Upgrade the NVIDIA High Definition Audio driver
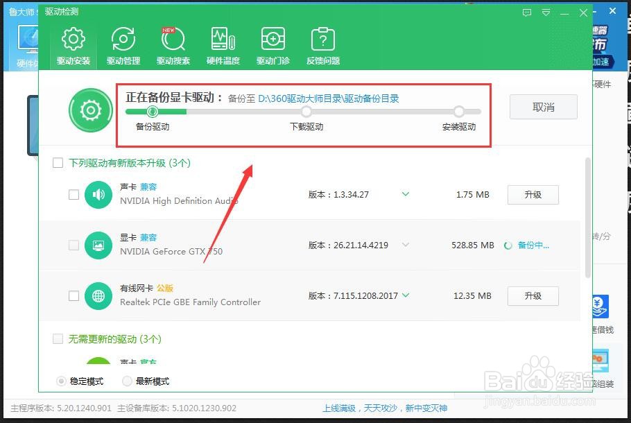The image size is (631, 423). [x=533, y=195]
